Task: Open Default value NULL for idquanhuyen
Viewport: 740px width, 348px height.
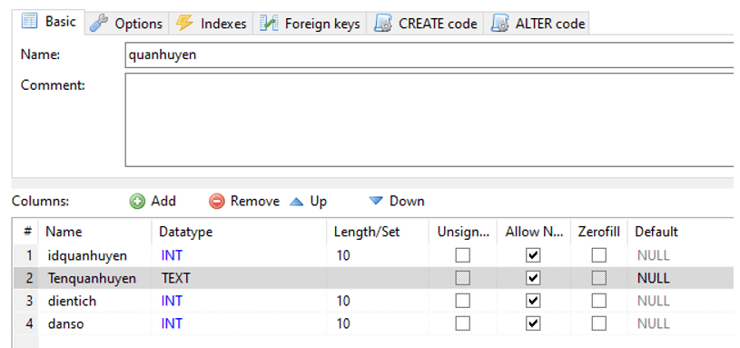Action: coord(653,255)
